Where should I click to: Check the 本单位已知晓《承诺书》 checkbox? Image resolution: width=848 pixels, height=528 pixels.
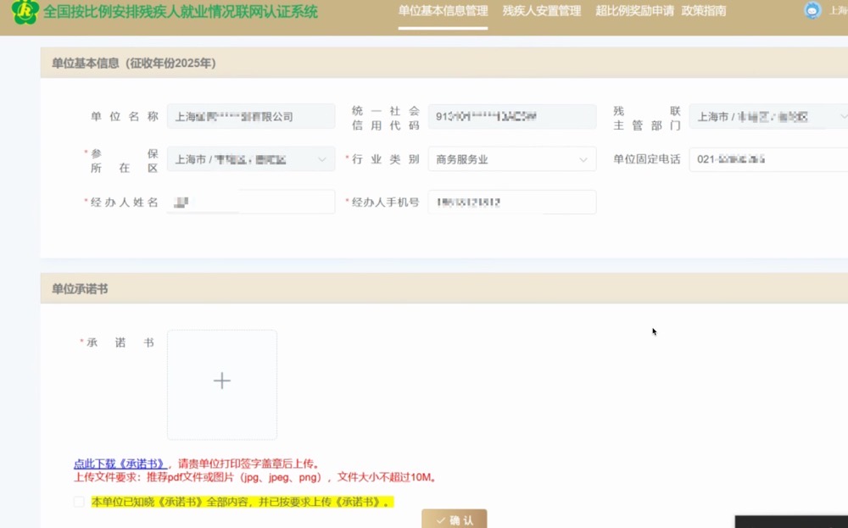(77, 501)
